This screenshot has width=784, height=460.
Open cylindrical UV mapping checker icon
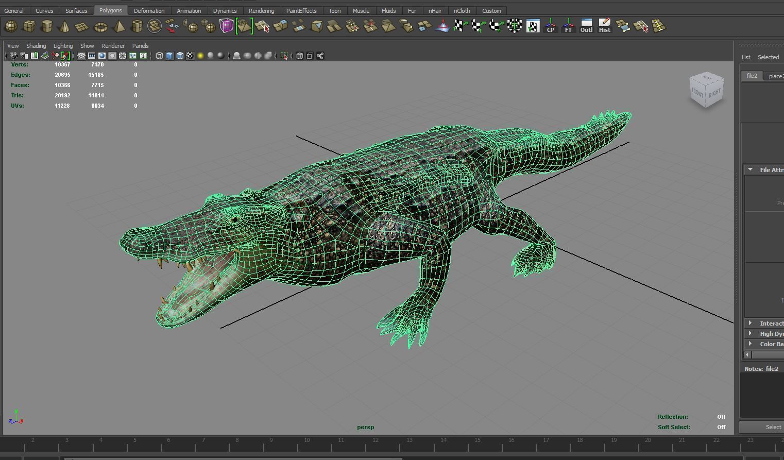478,26
